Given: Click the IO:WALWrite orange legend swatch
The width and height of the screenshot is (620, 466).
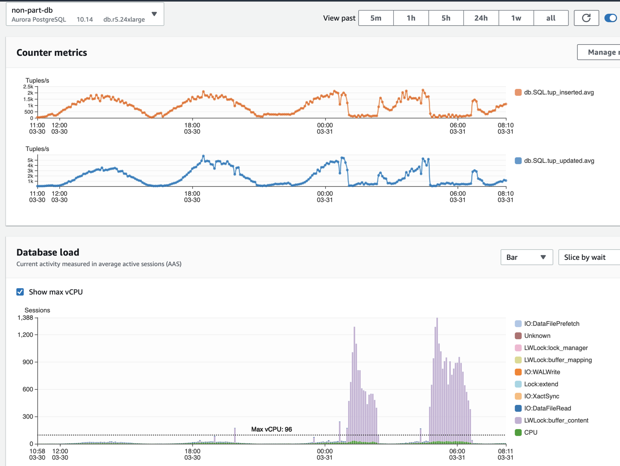Looking at the screenshot, I should [518, 372].
